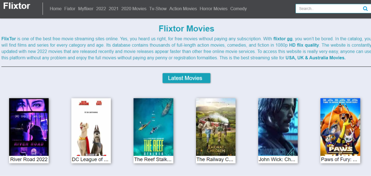Click The Railway C... title
The image size is (371, 176).
pos(215,159)
